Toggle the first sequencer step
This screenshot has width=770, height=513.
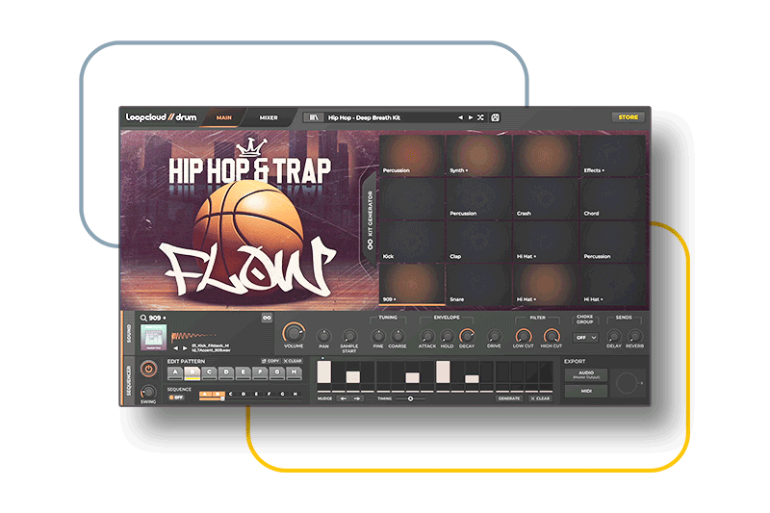(324, 372)
